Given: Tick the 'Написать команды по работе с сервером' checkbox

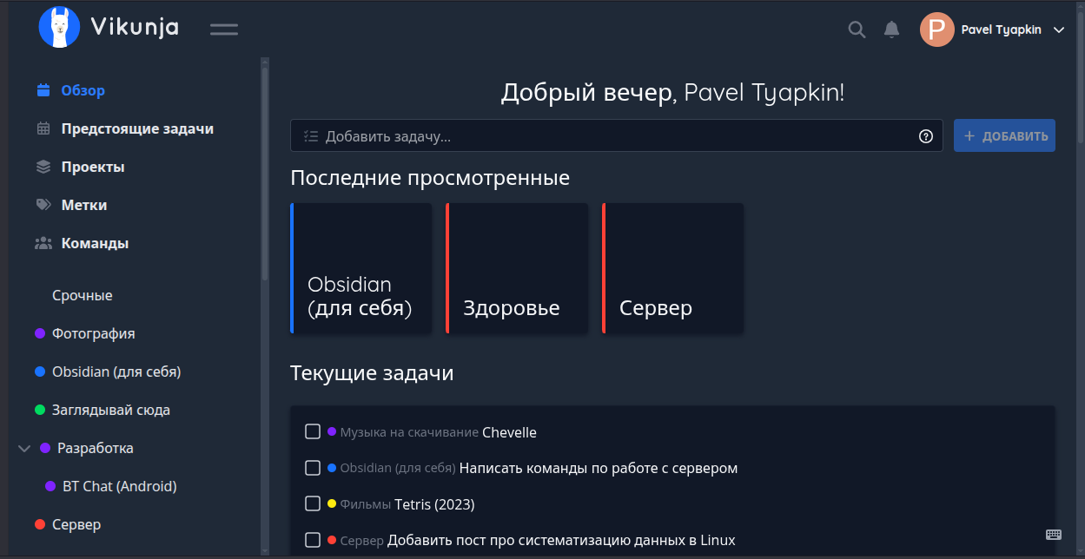Looking at the screenshot, I should pos(313,468).
